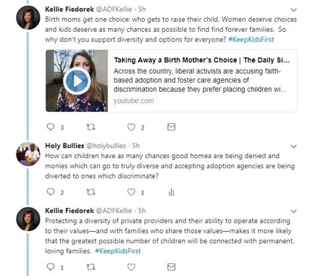Open the Holy Bullies tweet dropdown chevron
The height and width of the screenshot is (276, 313).
click(x=294, y=146)
